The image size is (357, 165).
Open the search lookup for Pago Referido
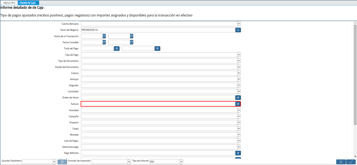tap(238, 153)
